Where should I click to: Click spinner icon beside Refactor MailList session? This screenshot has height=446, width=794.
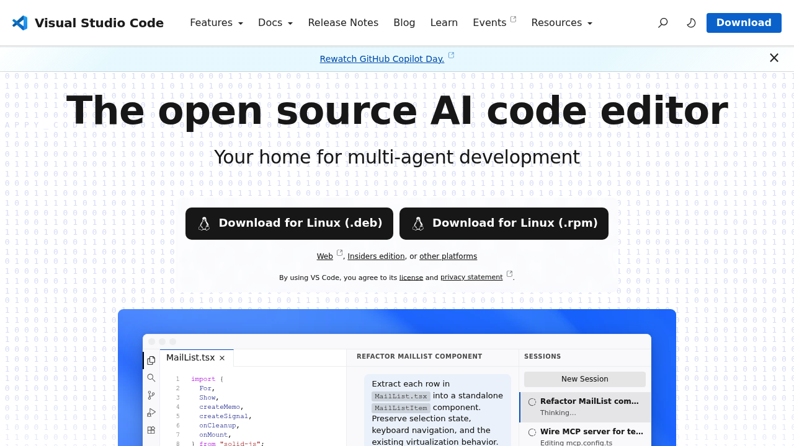point(532,402)
